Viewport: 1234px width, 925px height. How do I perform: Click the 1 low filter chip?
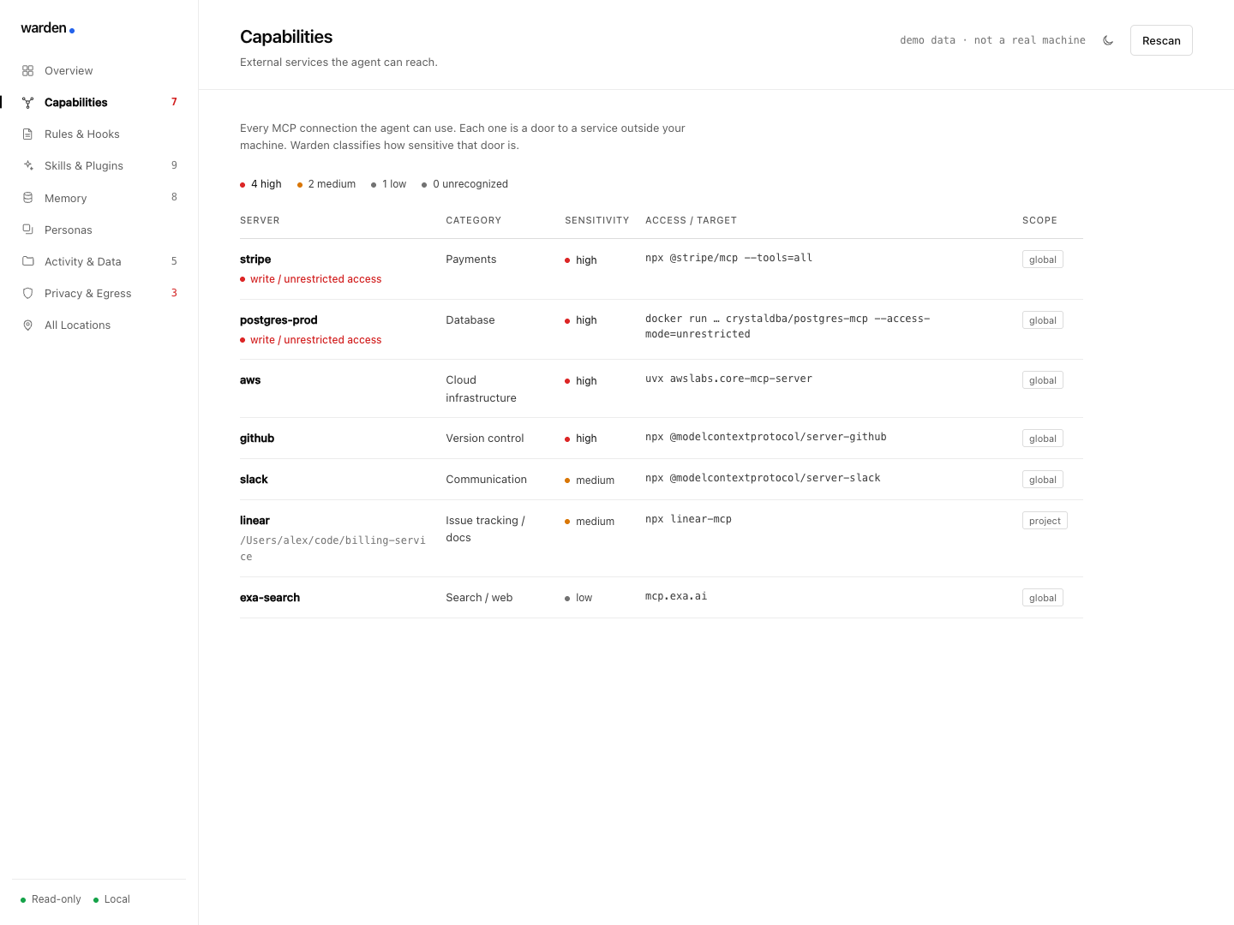(388, 184)
